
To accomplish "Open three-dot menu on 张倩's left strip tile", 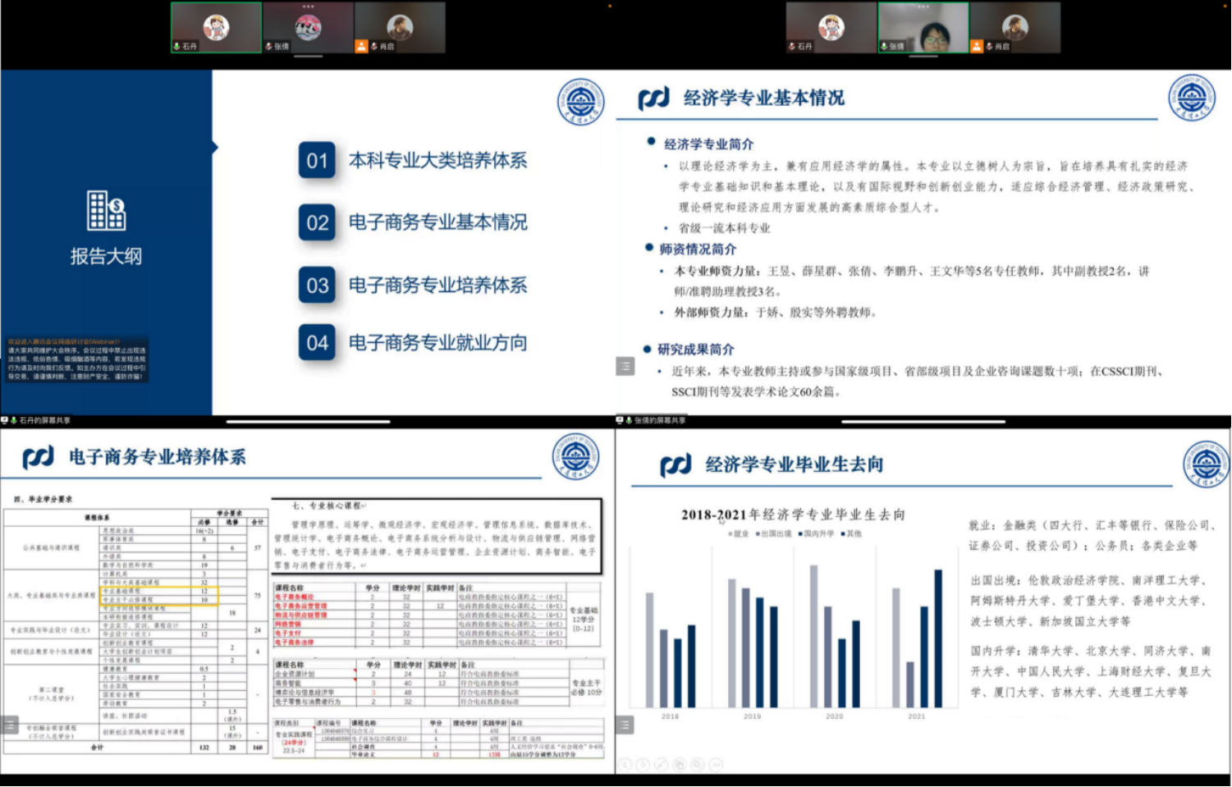I will click(308, 7).
